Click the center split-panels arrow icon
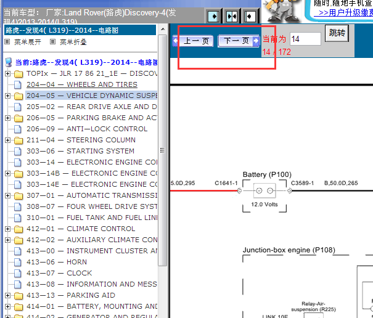This screenshot has height=318, width=373. click(x=232, y=16)
